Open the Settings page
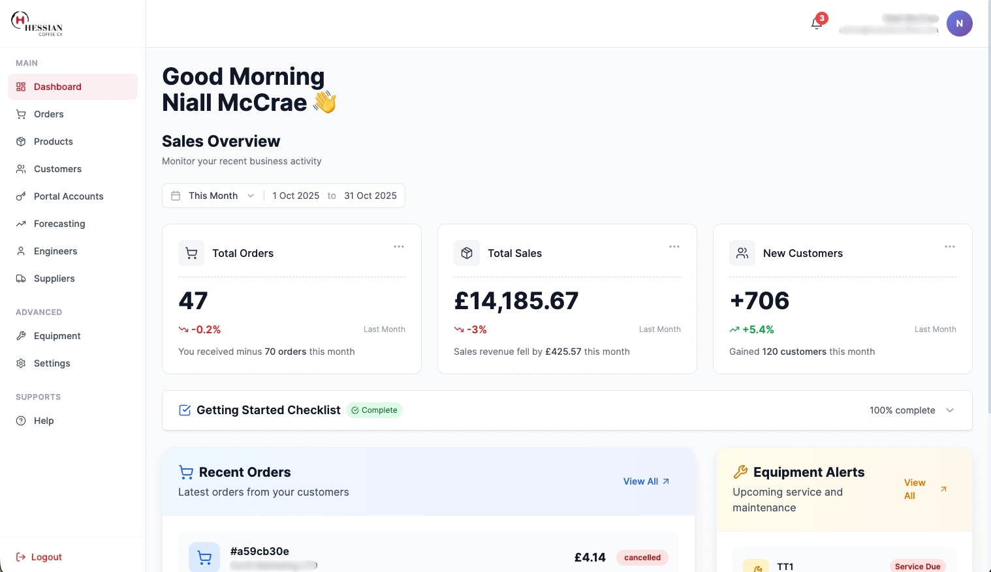Viewport: 991px width, 572px height. click(x=52, y=363)
